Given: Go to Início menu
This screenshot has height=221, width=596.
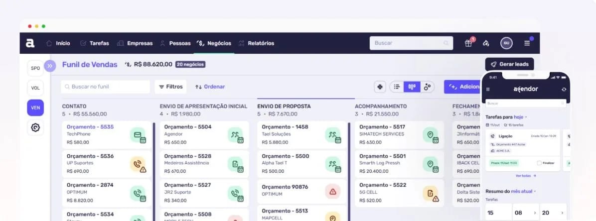Looking at the screenshot, I should (x=58, y=43).
